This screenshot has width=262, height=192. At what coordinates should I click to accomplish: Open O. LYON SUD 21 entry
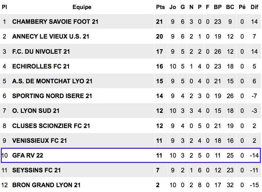point(36,111)
